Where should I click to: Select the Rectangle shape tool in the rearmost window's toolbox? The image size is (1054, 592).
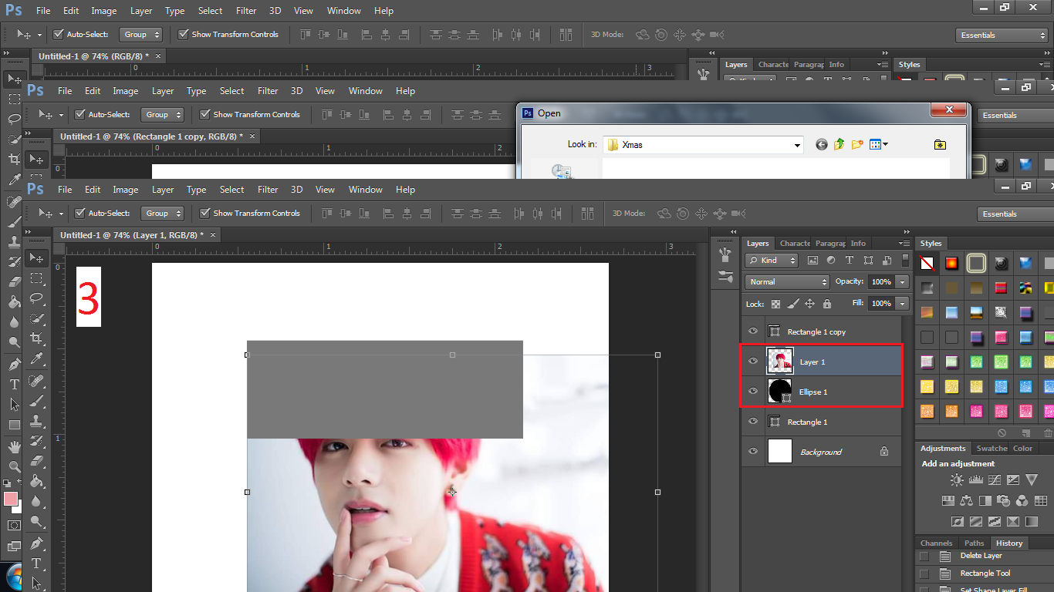(14, 425)
